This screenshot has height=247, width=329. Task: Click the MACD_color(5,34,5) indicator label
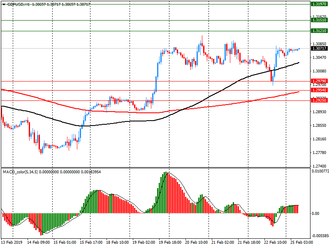[x=21, y=172]
